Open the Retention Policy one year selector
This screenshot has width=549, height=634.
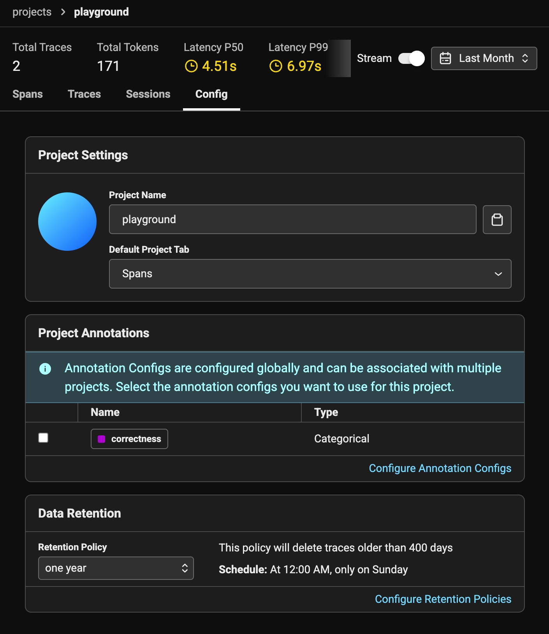[116, 568]
